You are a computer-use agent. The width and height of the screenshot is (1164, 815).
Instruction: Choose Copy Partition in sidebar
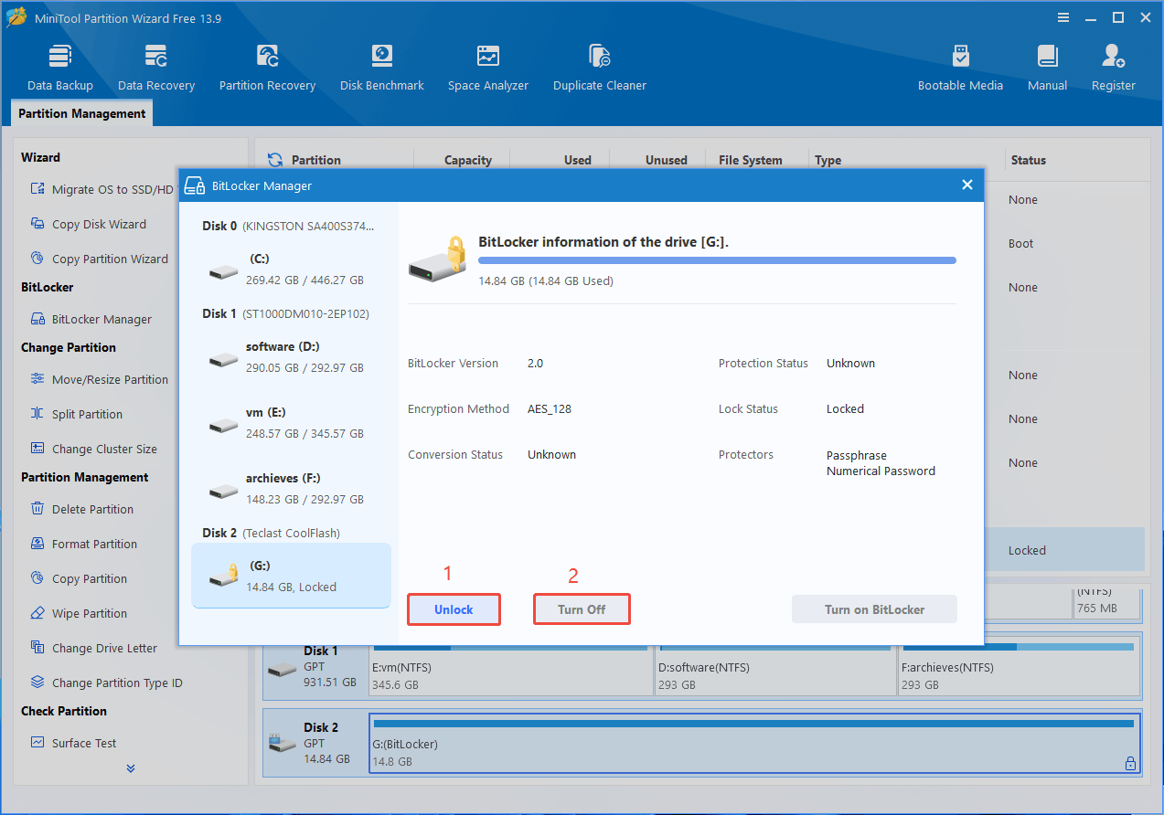(x=79, y=578)
